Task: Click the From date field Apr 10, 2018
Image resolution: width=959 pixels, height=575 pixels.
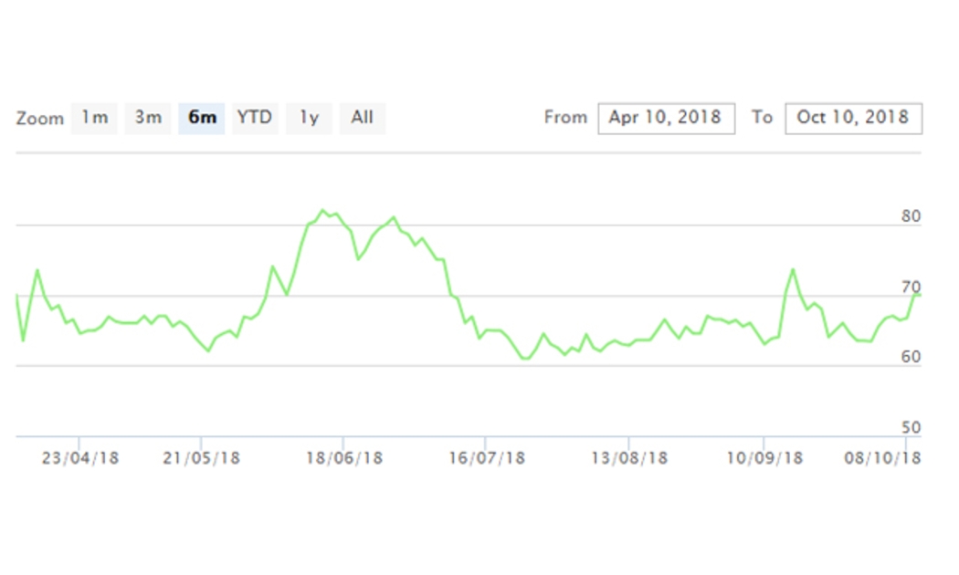Action: coord(666,118)
